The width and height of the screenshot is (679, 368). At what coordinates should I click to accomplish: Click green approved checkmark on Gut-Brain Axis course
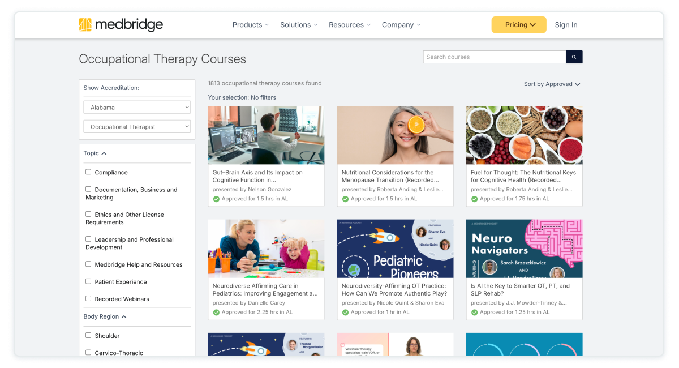pos(216,199)
